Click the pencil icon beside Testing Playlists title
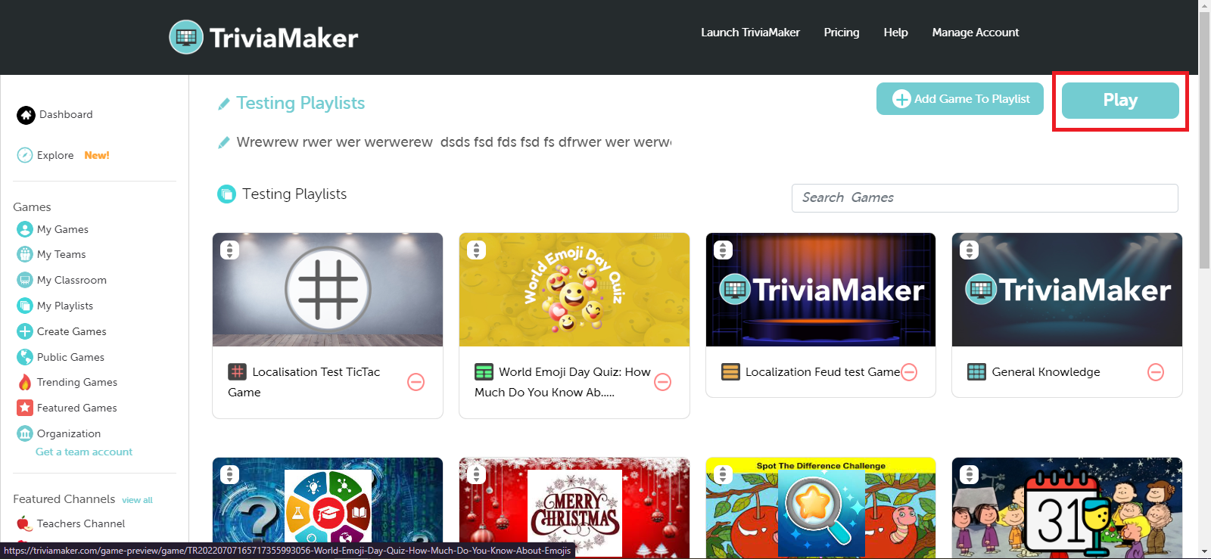Image resolution: width=1211 pixels, height=559 pixels. coord(224,104)
